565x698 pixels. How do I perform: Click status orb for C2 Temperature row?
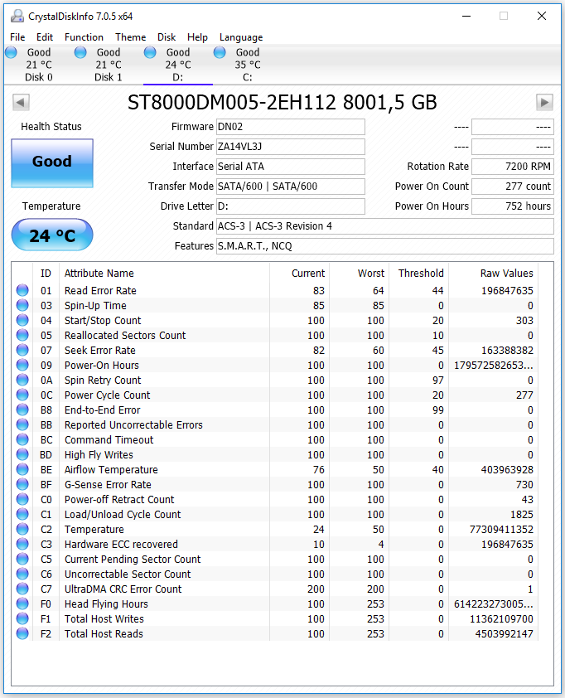[x=22, y=529]
